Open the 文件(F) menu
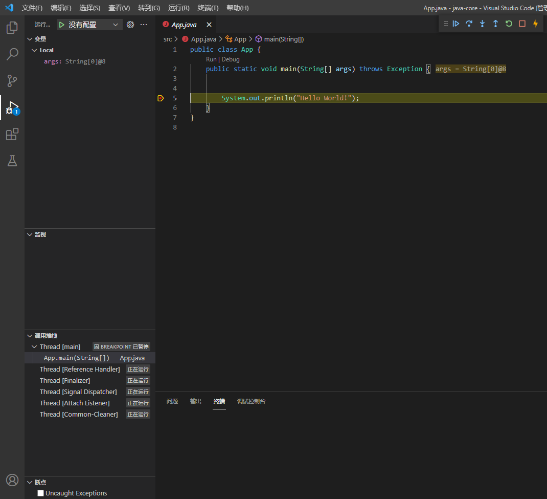This screenshot has height=499, width=547. [32, 8]
